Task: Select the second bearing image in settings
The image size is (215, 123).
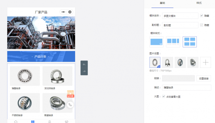Action: pos(167,62)
